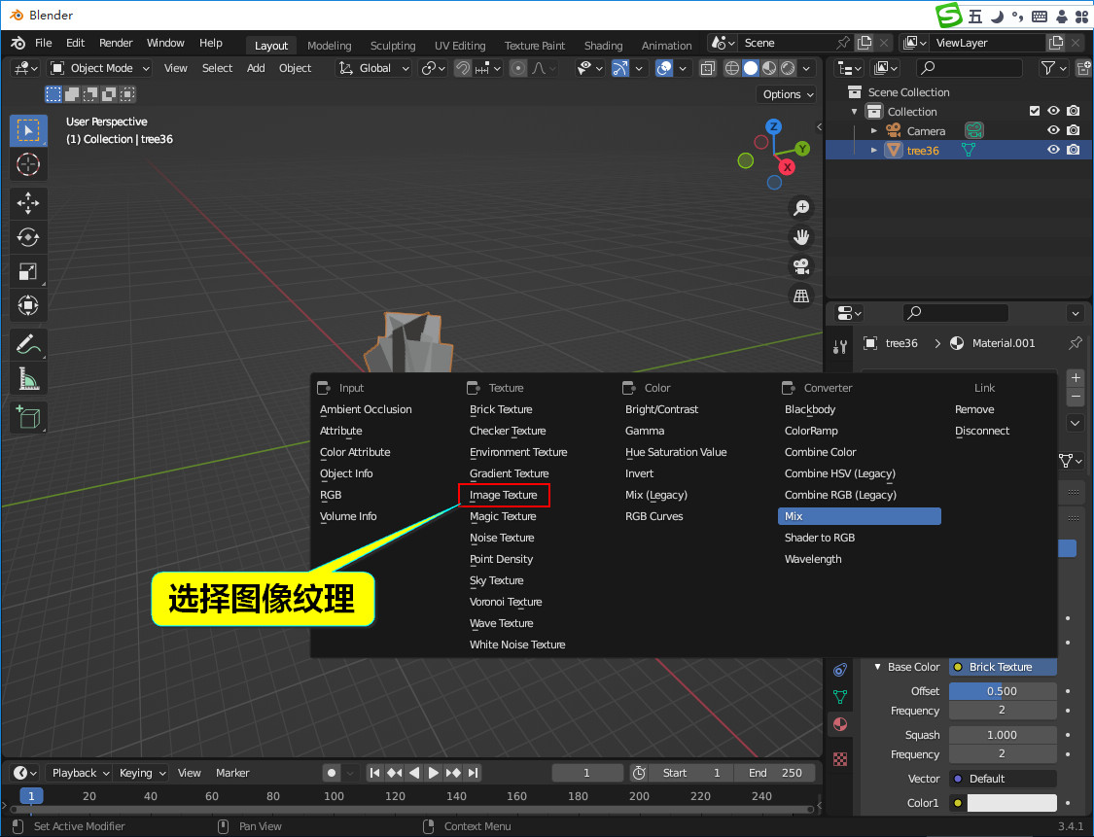Click the zoom magnifier viewport icon

[x=801, y=207]
